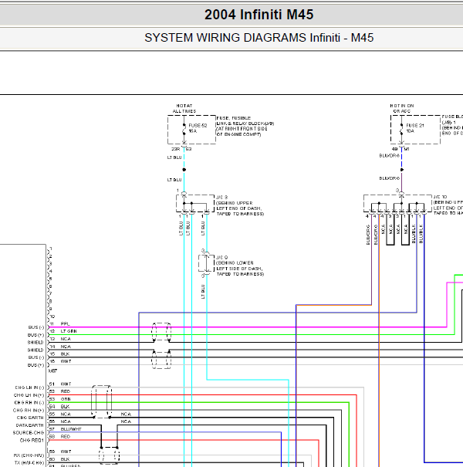Viewport: 463px width, 467px height.
Task: Select the "CHG RH IN(+)" terminal label
Action: (29, 410)
